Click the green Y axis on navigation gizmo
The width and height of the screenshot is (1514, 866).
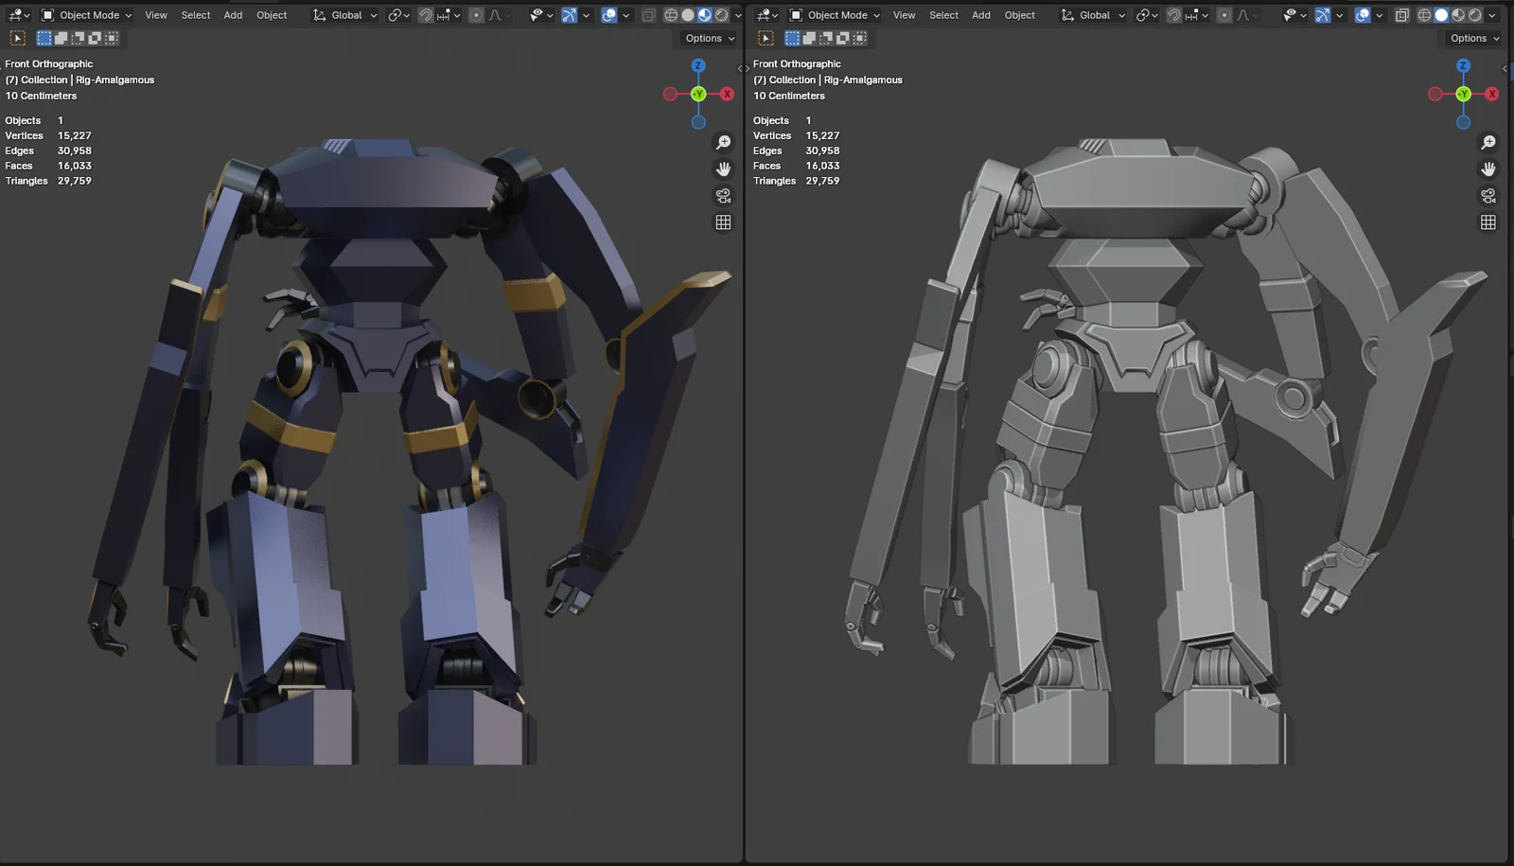coord(698,94)
